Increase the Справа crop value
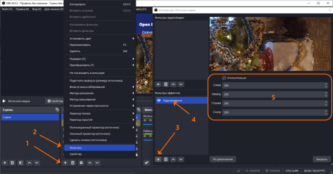Screen dimensions: 333x174 326,102
